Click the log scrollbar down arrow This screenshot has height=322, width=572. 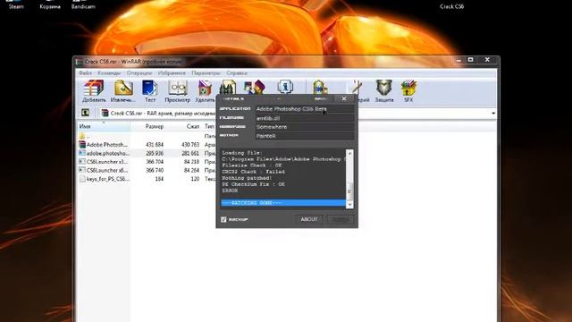[349, 205]
